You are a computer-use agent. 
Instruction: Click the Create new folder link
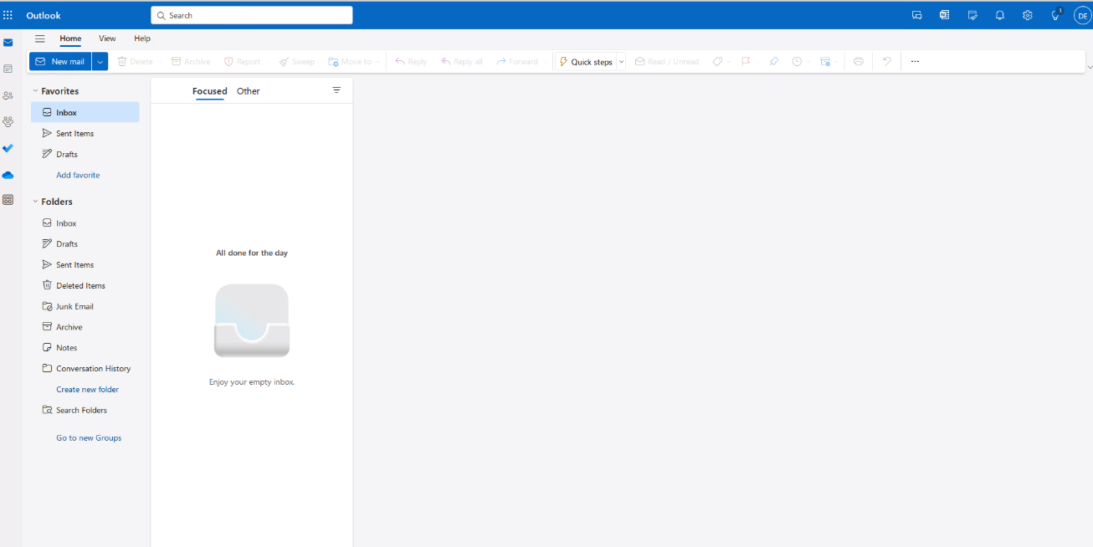tap(88, 389)
